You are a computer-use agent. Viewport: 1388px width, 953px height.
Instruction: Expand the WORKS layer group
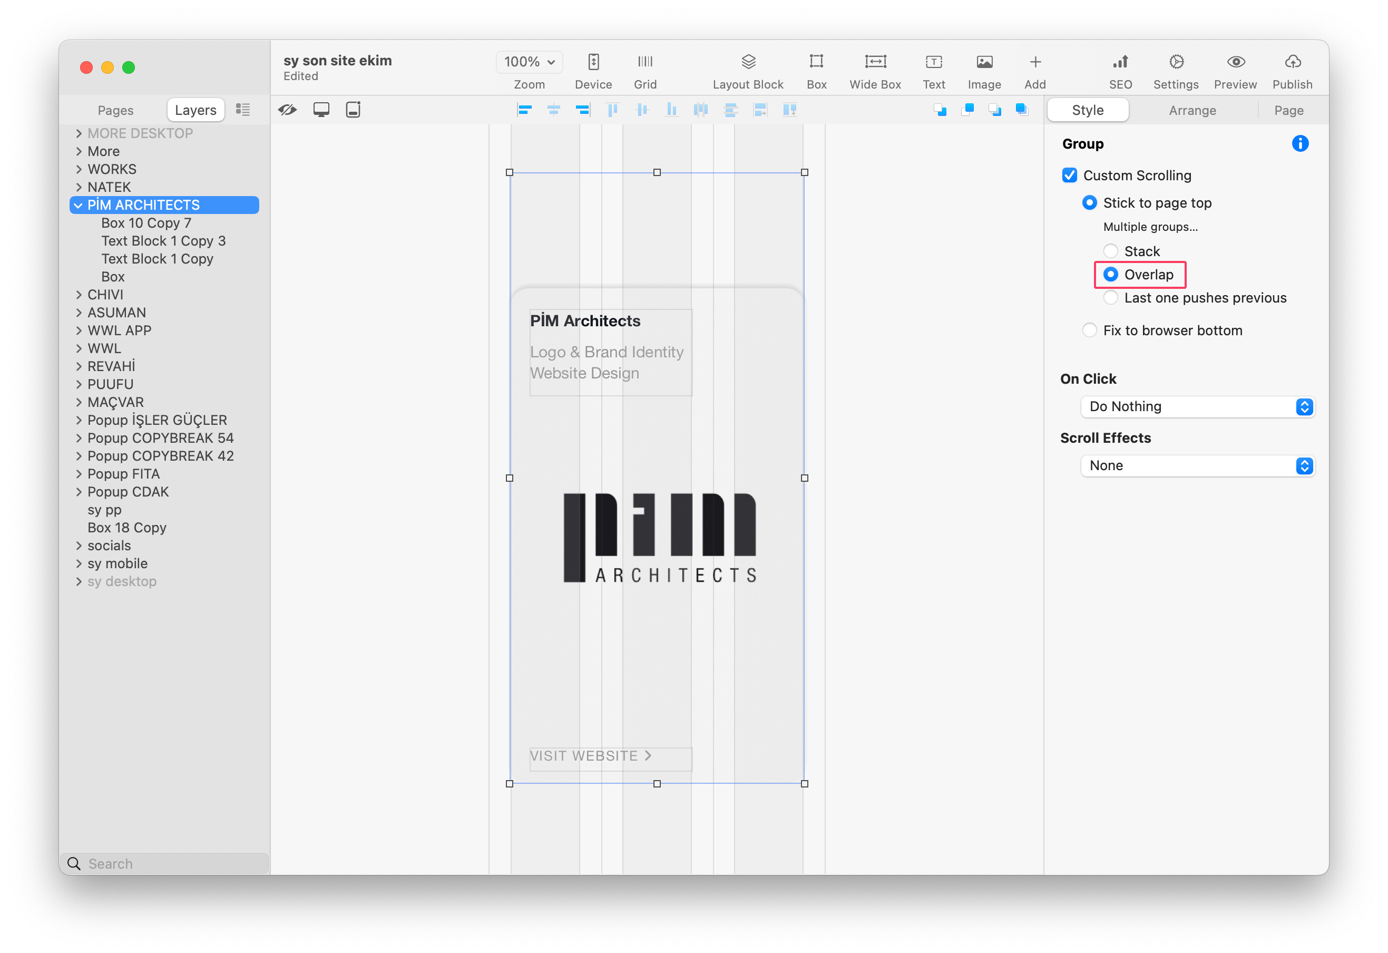(78, 169)
